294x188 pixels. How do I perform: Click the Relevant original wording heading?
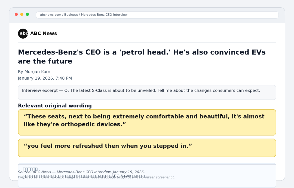[x=55, y=106]
